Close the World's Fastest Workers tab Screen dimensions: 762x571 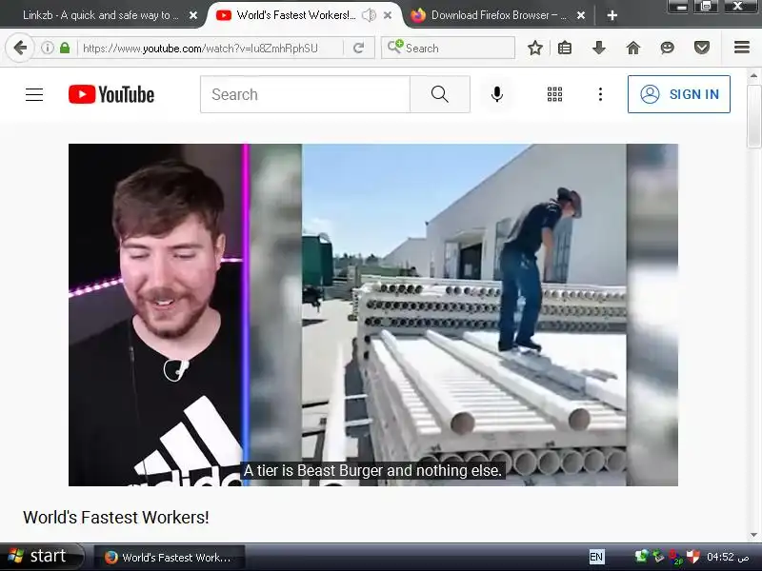tap(388, 15)
